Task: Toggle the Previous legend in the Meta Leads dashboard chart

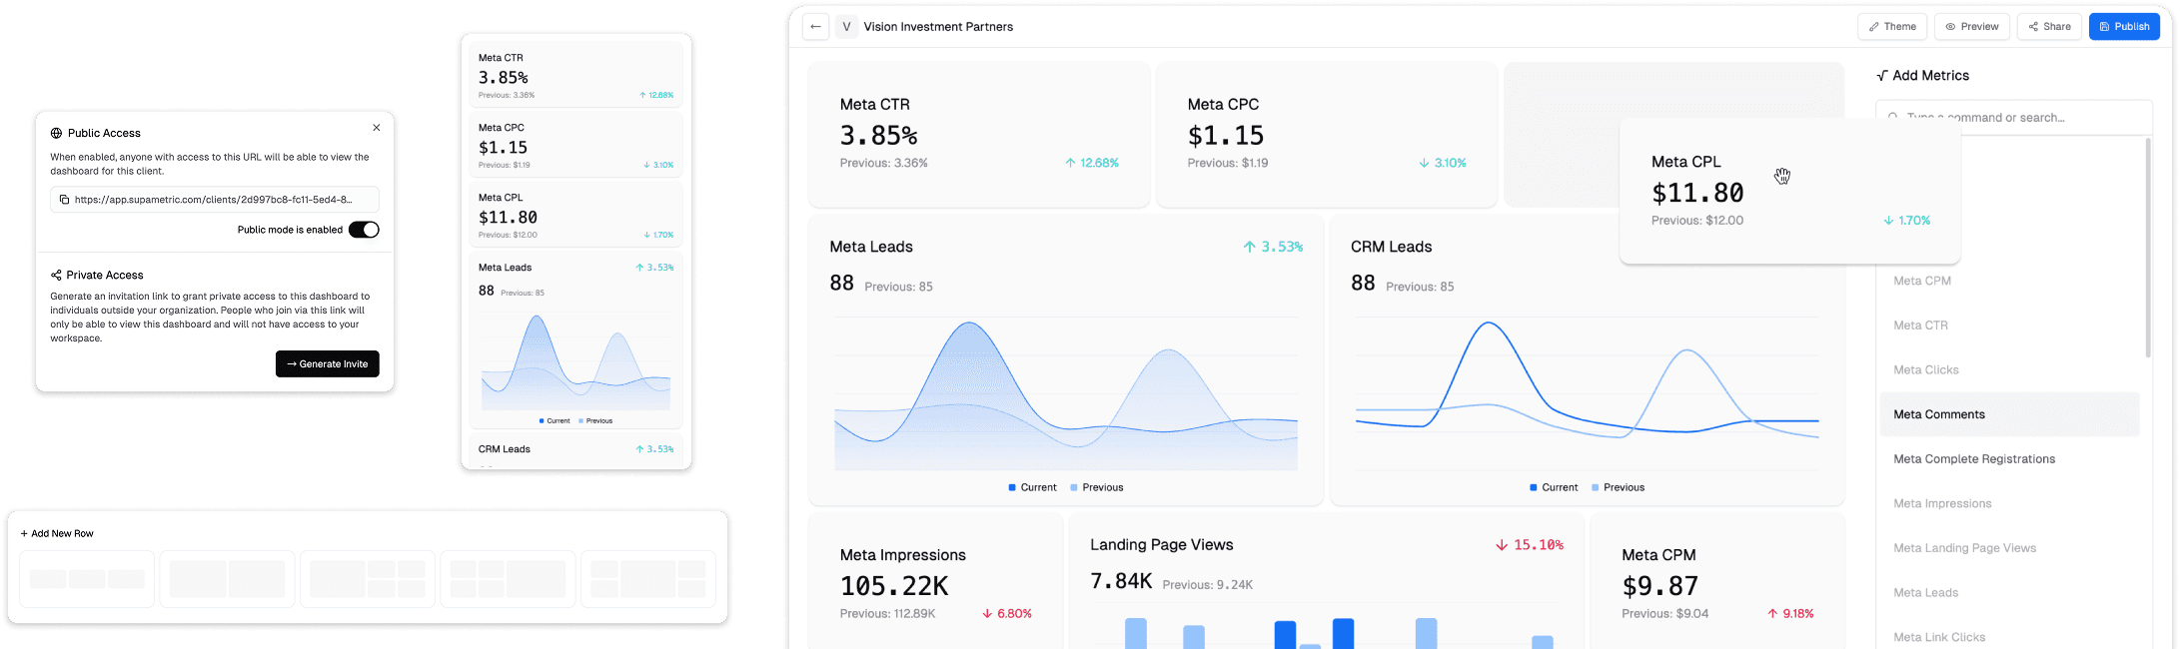Action: [x=1097, y=487]
